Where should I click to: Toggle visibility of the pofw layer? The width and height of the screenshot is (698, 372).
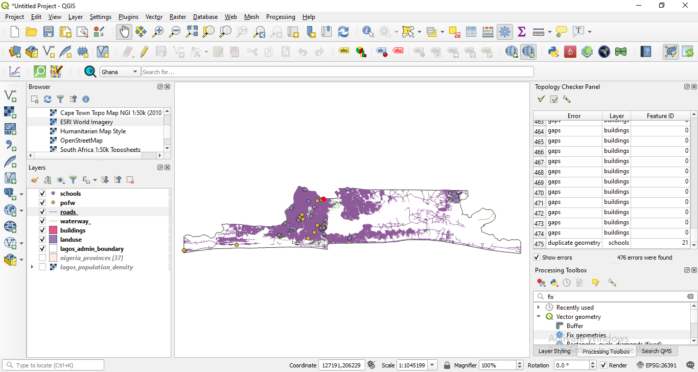click(x=42, y=203)
